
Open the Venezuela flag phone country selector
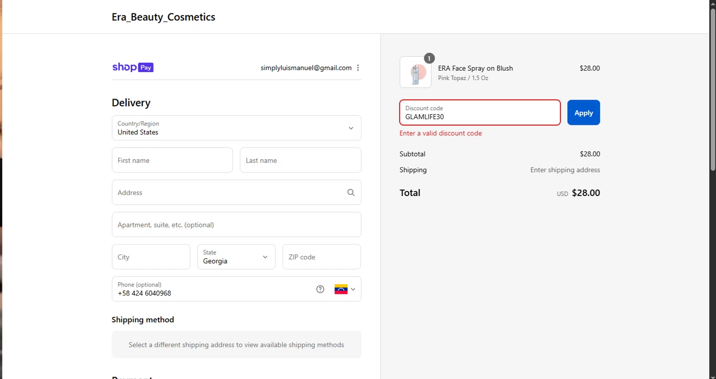click(345, 289)
